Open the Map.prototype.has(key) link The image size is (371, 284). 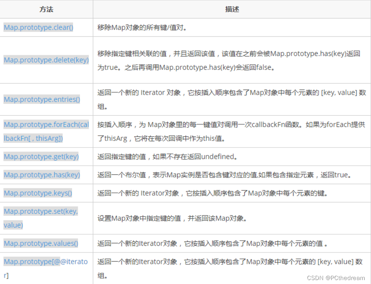click(x=42, y=175)
